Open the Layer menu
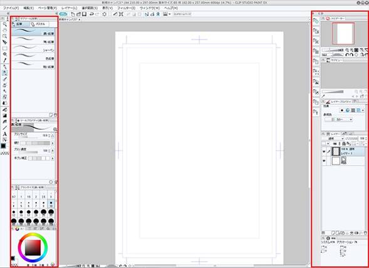369x268 pixels. tap(69, 8)
